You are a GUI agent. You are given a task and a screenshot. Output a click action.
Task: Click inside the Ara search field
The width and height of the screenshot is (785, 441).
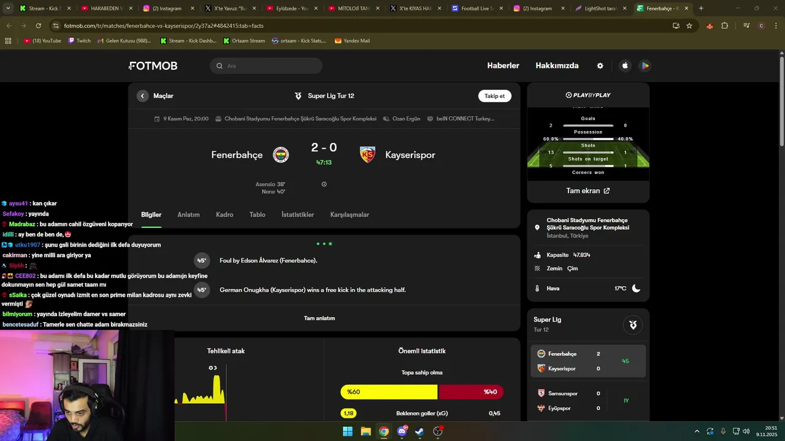(x=266, y=66)
